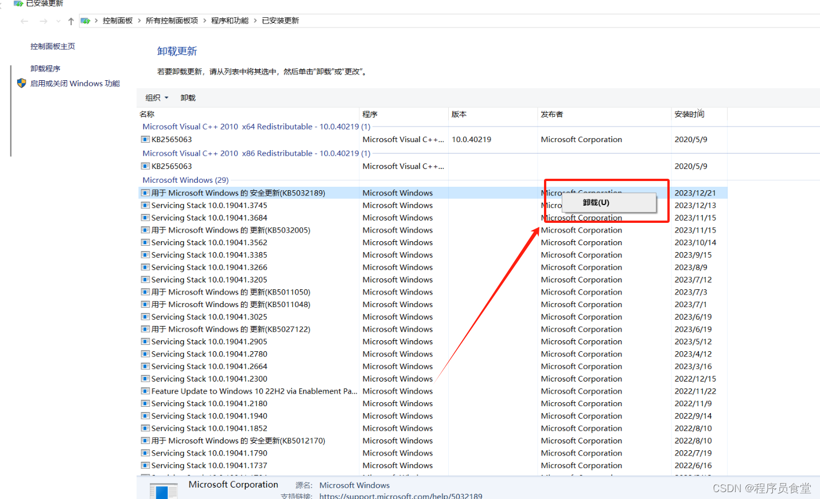Click the icon for Servicing Stack 10.0.19041.2780
The image size is (820, 499).
click(146, 354)
